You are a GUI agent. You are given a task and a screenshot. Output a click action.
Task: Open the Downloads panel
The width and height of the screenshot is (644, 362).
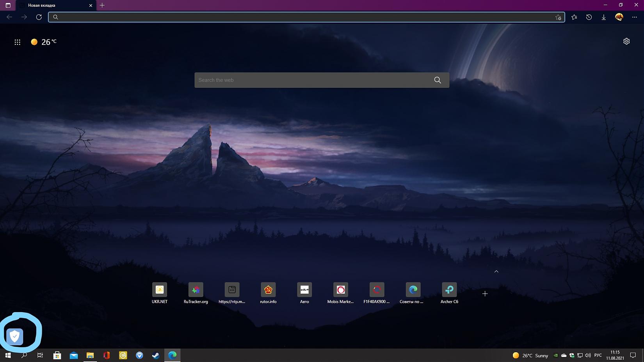(x=604, y=17)
